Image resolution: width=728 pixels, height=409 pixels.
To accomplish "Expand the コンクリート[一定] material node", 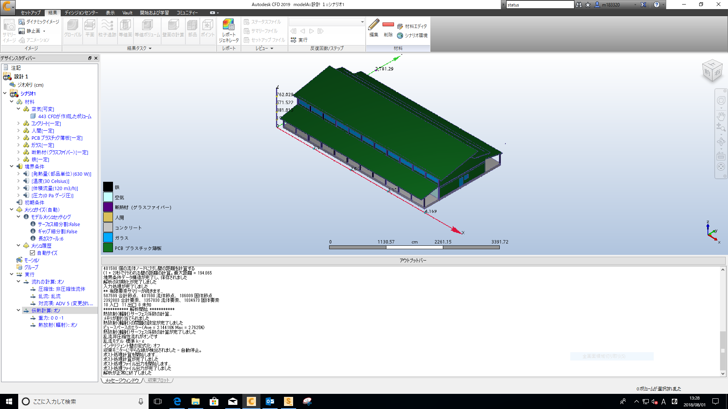I will tap(19, 123).
